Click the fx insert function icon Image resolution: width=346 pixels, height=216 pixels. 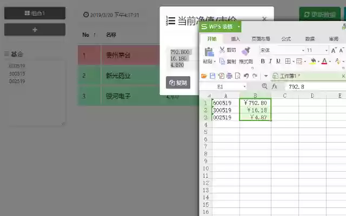274,86
